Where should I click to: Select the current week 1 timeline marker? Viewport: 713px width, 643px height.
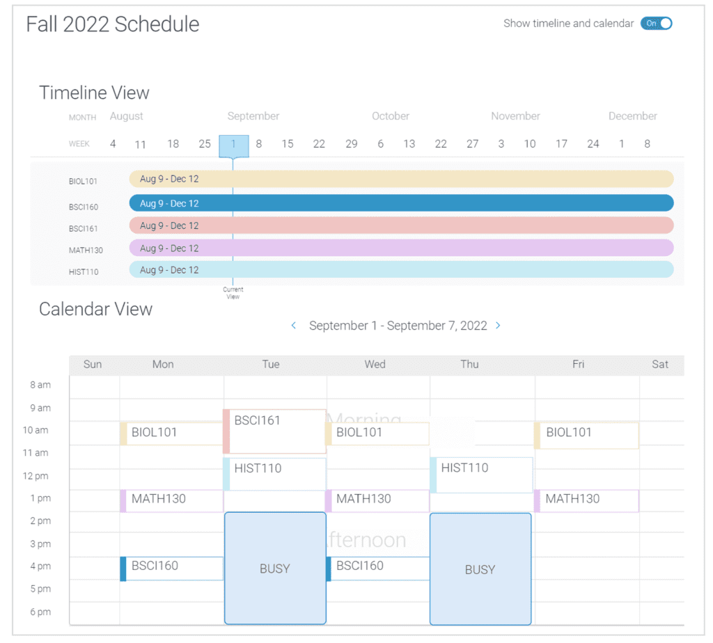pos(233,145)
